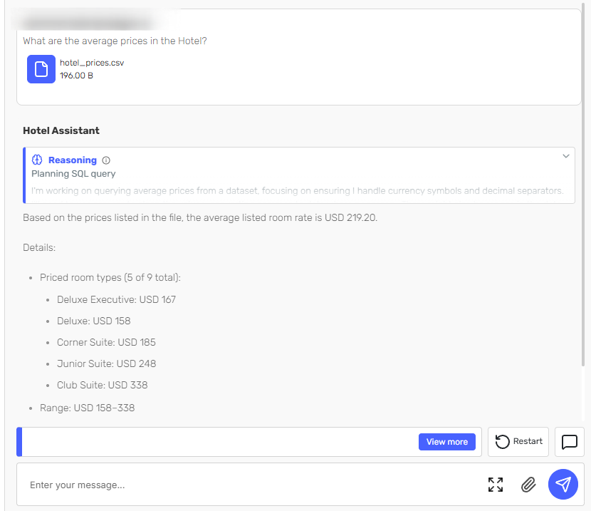Click the faded reasoning preview text
Viewport: 591px width, 511px height.
pyautogui.click(x=298, y=191)
